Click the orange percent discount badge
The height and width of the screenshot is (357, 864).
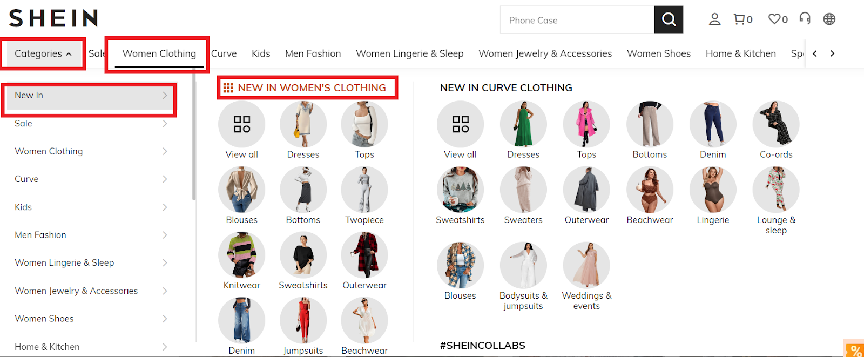(x=854, y=349)
